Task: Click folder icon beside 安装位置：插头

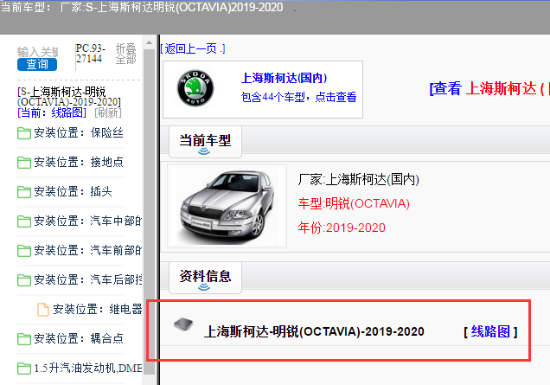Action: click(24, 192)
